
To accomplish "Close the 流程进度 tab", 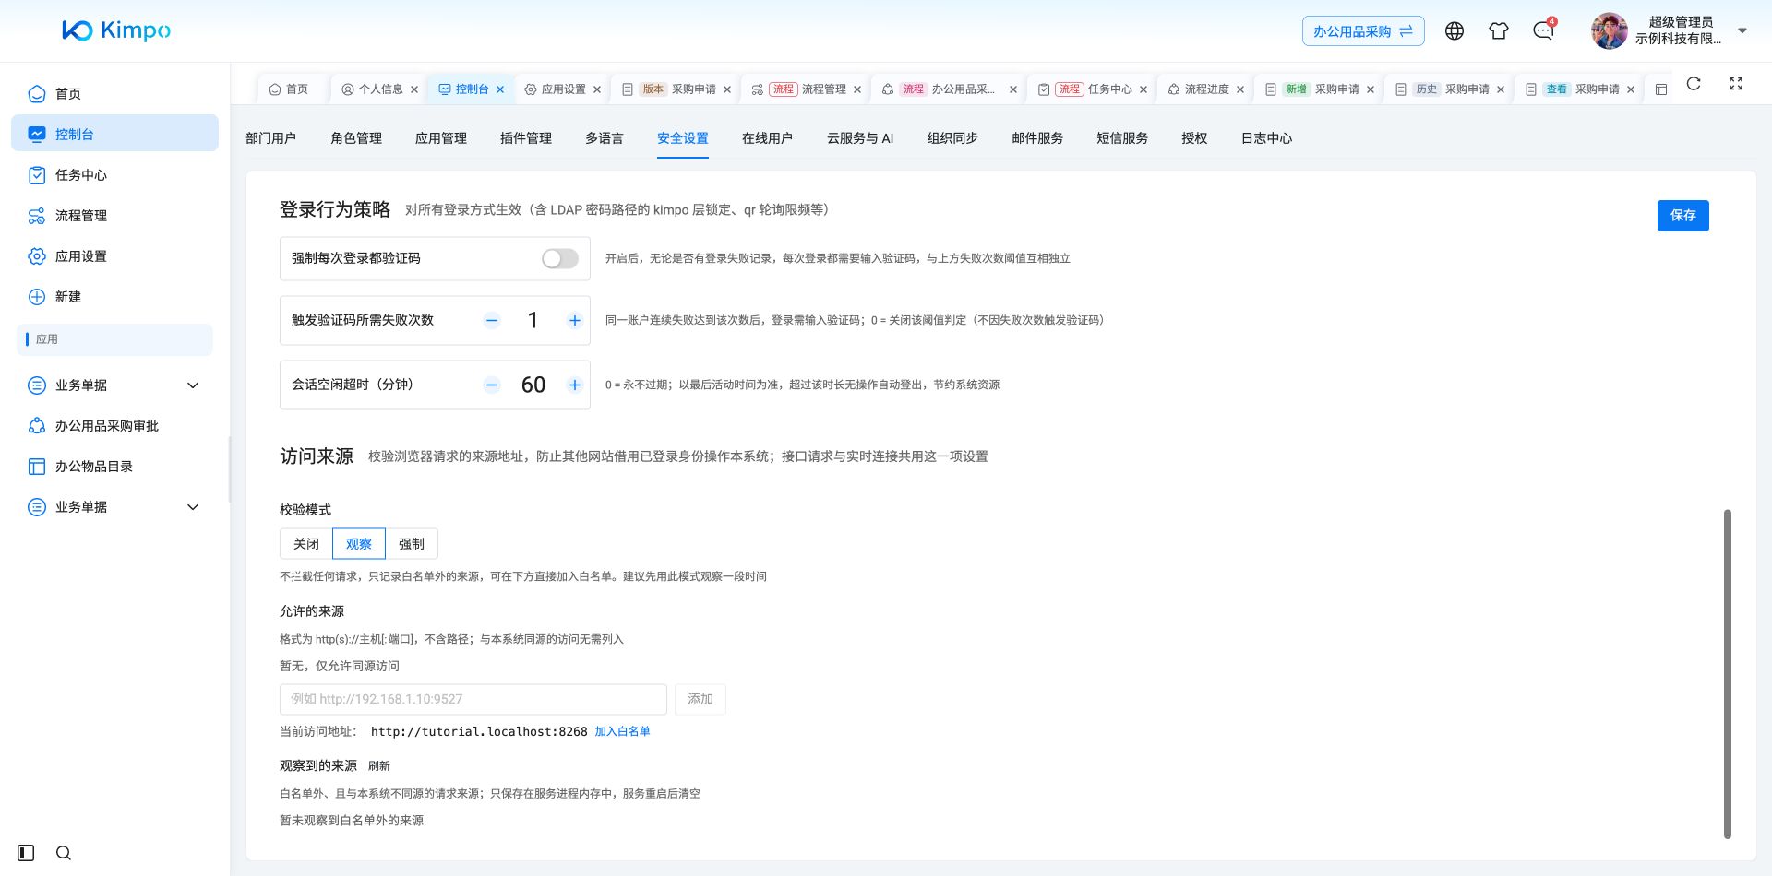I will pyautogui.click(x=1240, y=89).
